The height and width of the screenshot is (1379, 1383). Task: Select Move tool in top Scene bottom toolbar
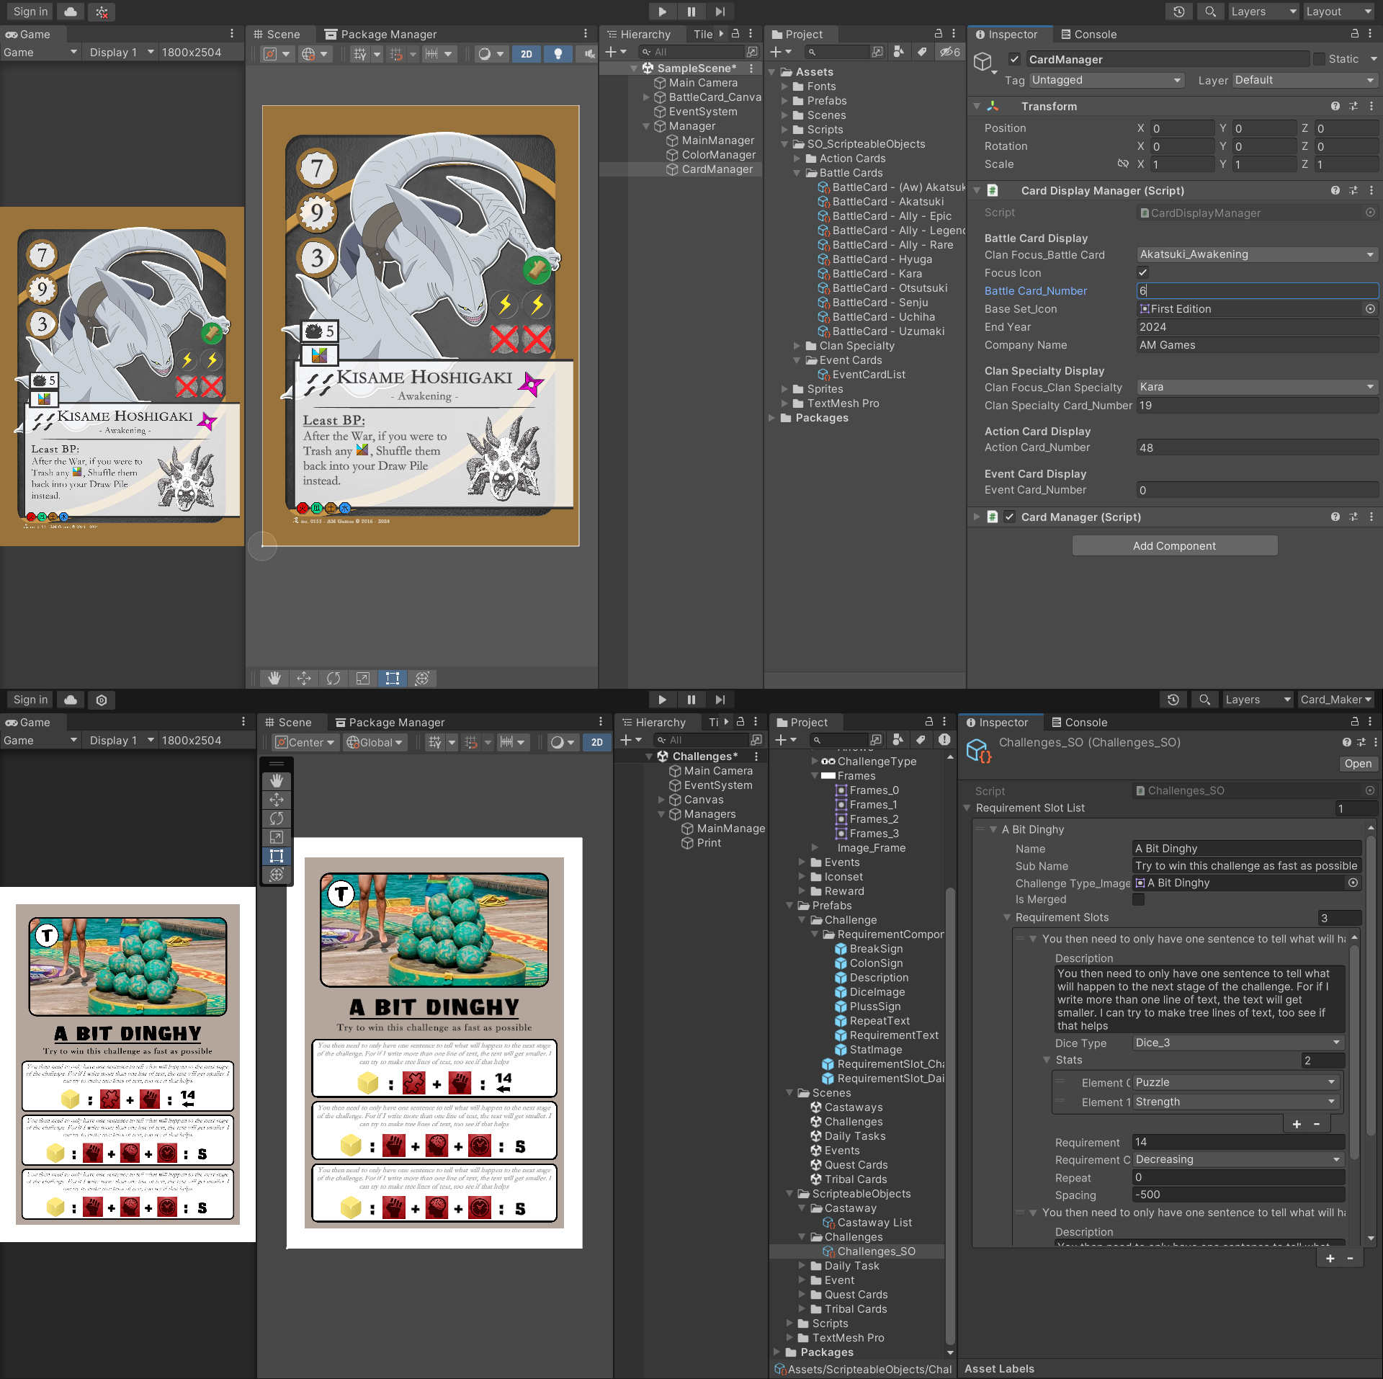click(304, 678)
